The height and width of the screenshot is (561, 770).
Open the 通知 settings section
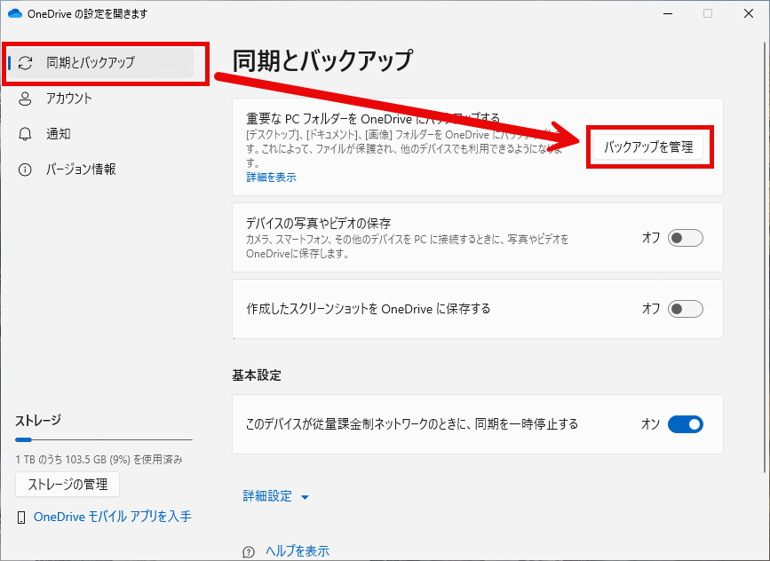(x=101, y=134)
